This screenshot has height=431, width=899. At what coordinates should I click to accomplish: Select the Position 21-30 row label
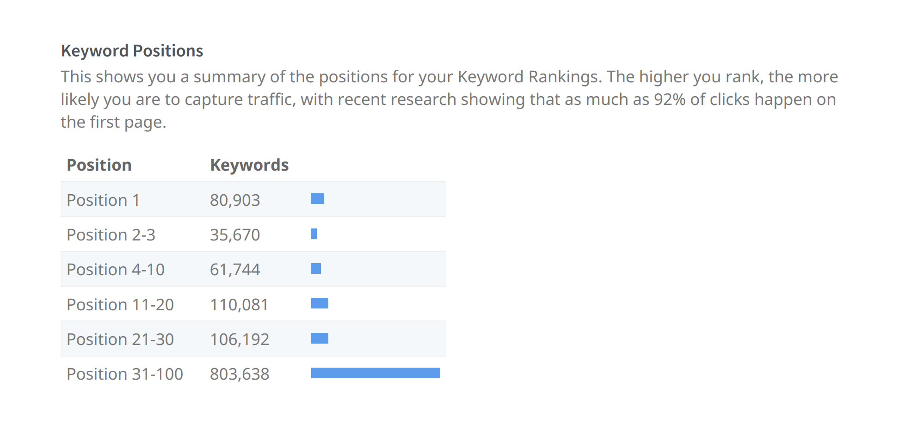[x=120, y=339]
